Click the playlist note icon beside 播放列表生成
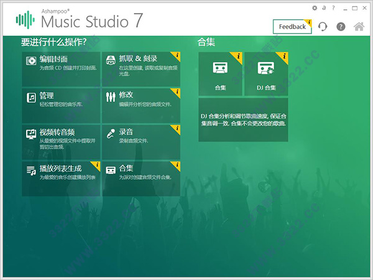The image size is (373, 280). [31, 170]
